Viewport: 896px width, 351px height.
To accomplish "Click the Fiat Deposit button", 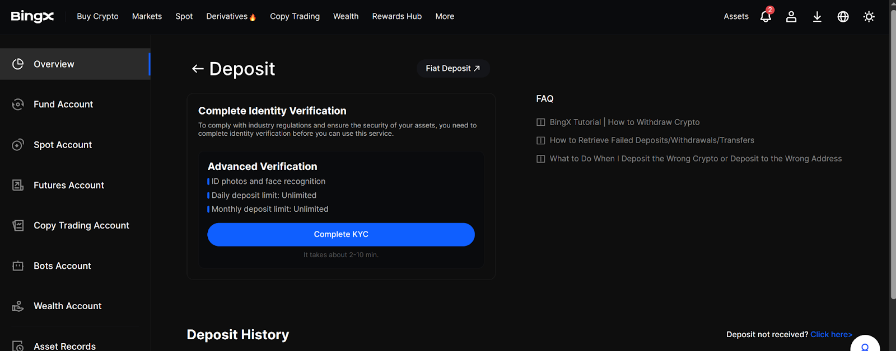I will point(453,68).
